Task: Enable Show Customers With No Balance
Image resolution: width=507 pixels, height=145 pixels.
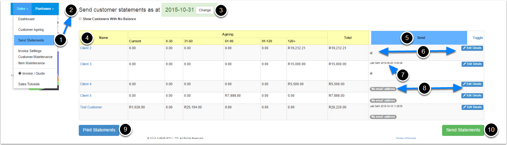Action: (80, 19)
